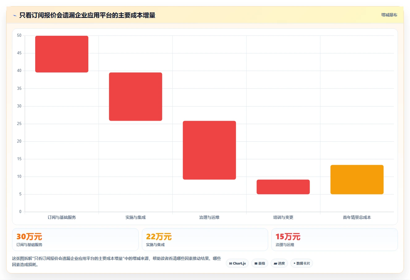Click the chart title 只看订阅报价会遗漏…
Screen dimensions: 410x280
click(87, 15)
